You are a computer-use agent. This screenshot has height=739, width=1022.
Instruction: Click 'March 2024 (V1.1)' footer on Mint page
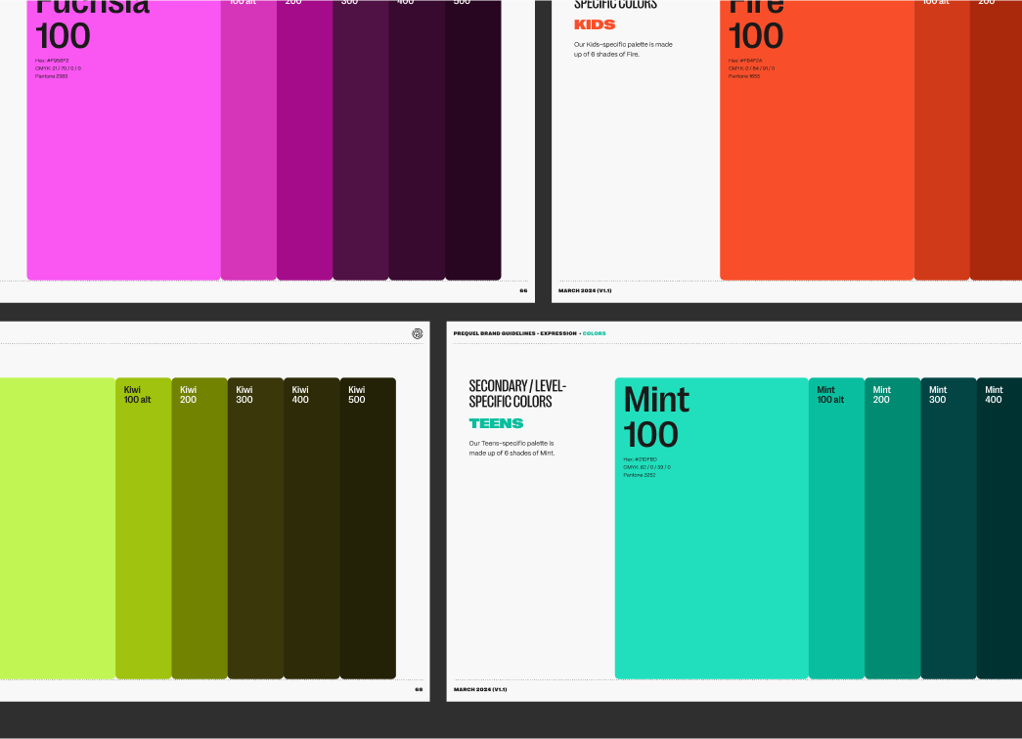click(480, 689)
